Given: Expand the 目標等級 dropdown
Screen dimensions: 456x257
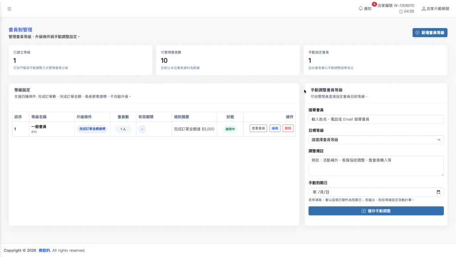Looking at the screenshot, I should pos(376,140).
